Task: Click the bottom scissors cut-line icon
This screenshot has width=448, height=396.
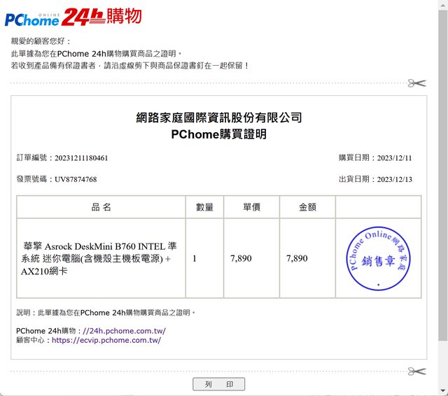Action: tap(416, 371)
